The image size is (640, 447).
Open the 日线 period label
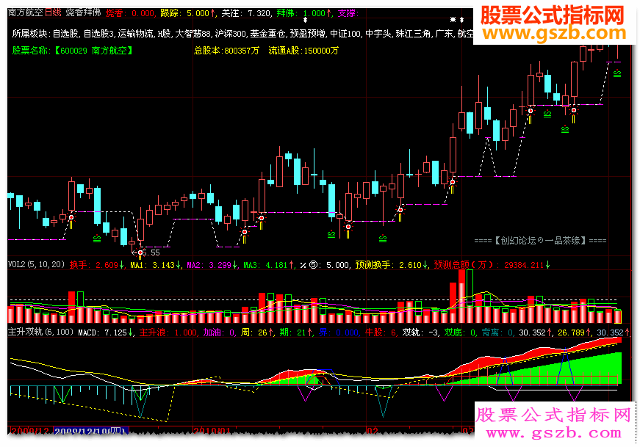[53, 12]
